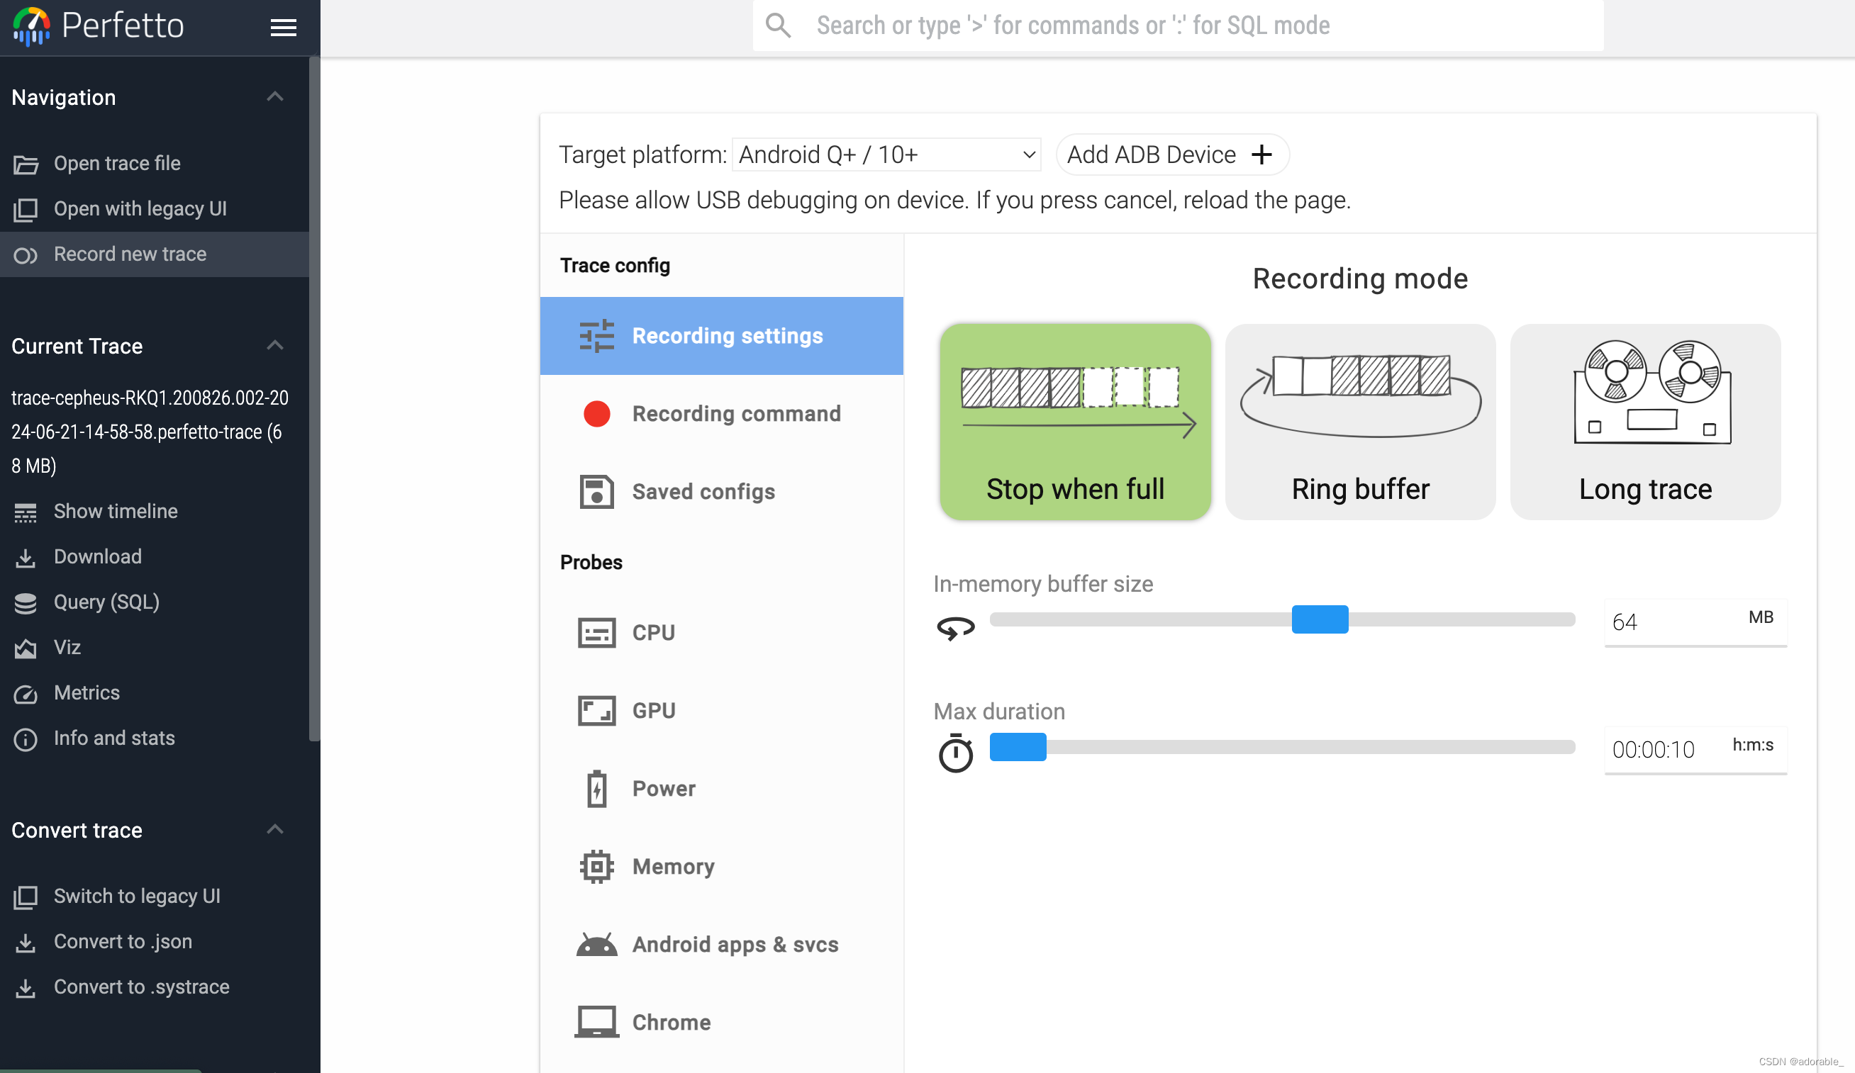Viewport: 1855px width, 1073px height.
Task: Click the Perfetto search input field
Action: (x=1176, y=26)
